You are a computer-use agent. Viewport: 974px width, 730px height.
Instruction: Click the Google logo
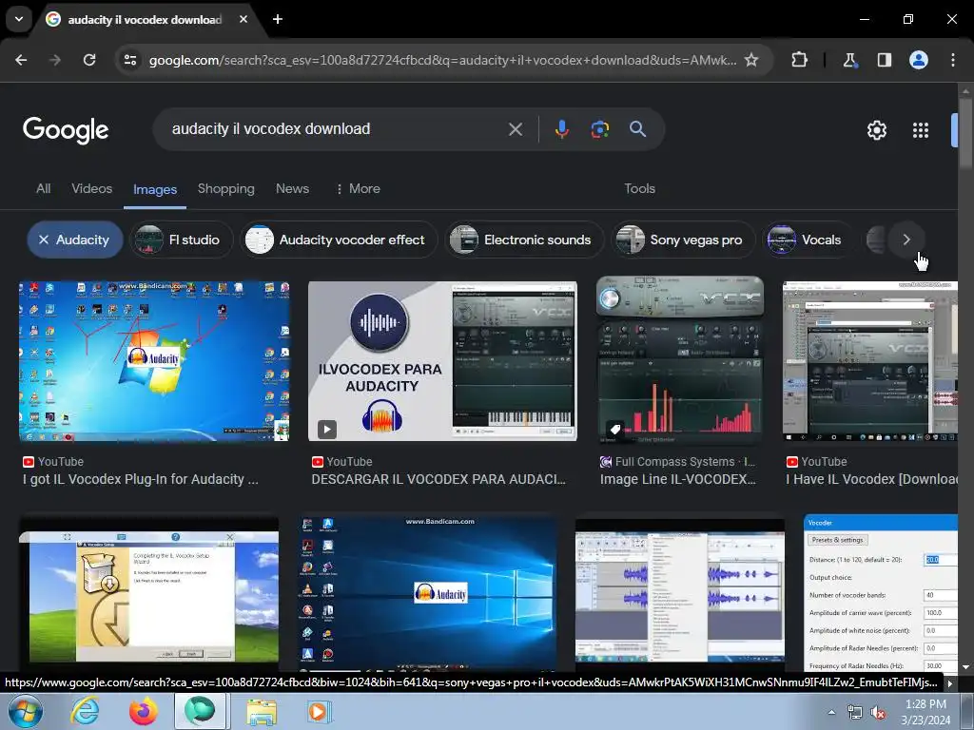(x=66, y=129)
